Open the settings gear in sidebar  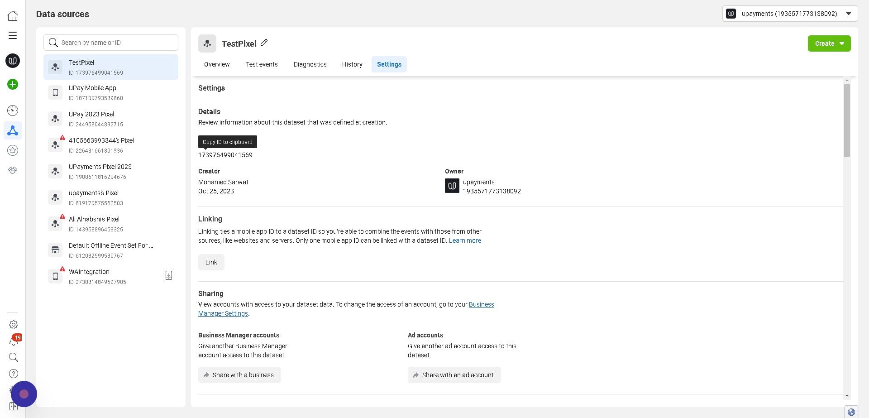pos(14,325)
